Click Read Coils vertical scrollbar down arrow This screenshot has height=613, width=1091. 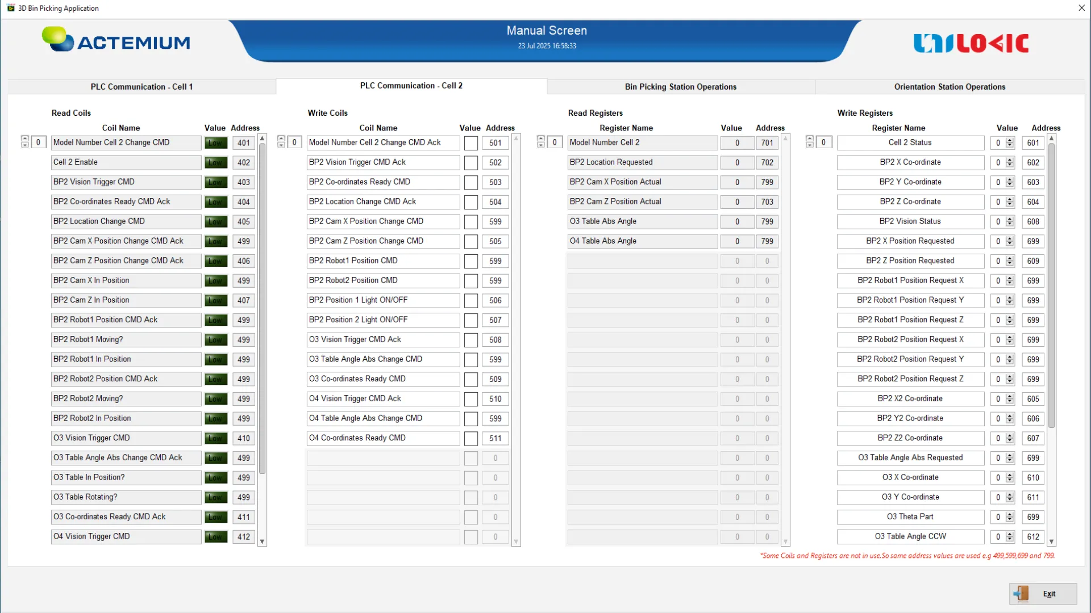tap(262, 542)
